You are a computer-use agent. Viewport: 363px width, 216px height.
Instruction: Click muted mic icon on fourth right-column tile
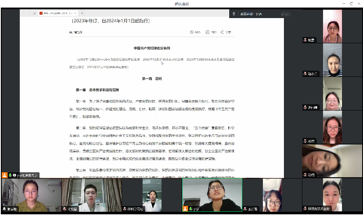[305, 141]
